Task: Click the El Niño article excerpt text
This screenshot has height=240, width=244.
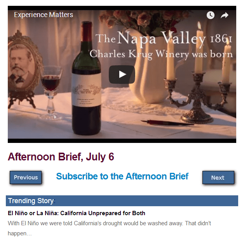Action: (109, 228)
